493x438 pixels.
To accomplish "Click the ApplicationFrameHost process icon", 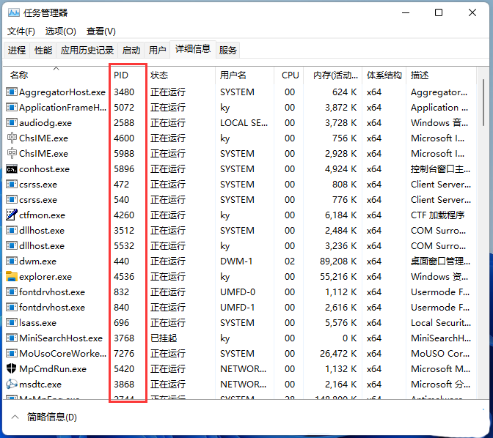I will coord(12,108).
